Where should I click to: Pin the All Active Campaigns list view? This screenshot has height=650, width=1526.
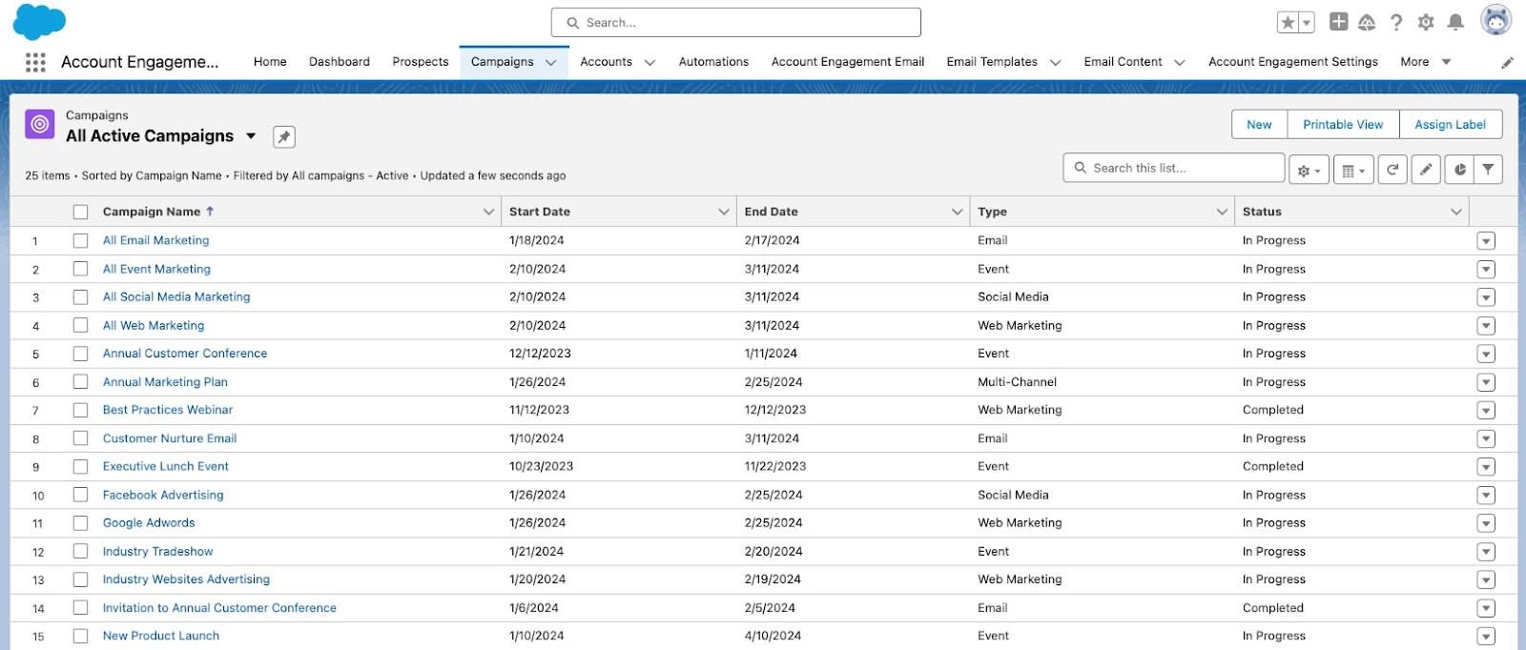(284, 136)
